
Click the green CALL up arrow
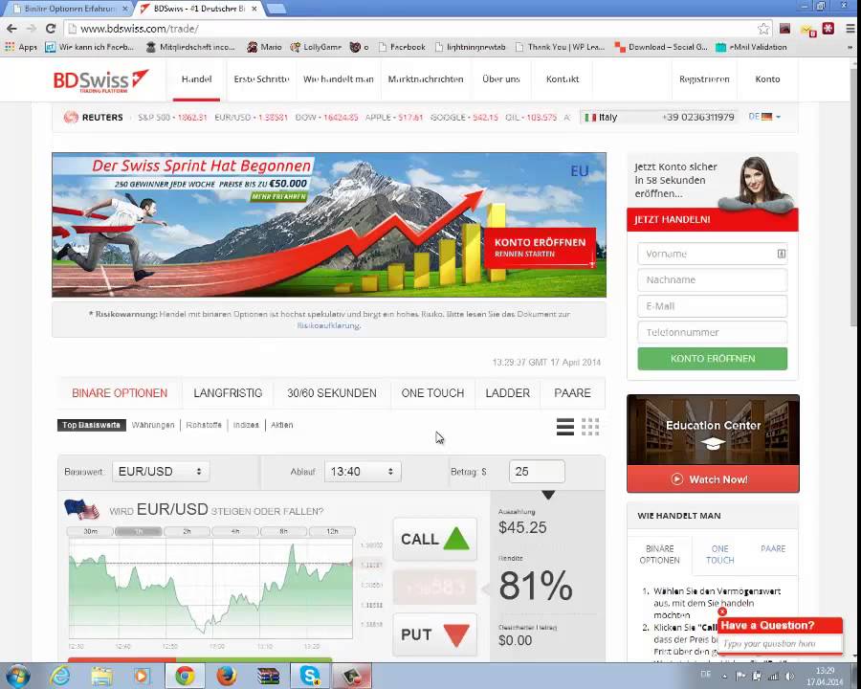(x=455, y=539)
